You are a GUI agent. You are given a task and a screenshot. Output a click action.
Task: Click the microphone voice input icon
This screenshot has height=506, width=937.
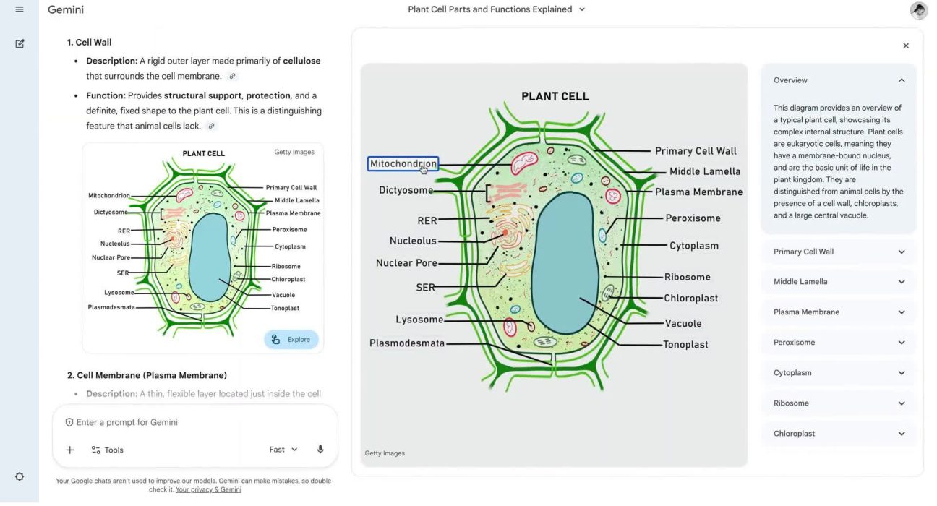coord(320,450)
